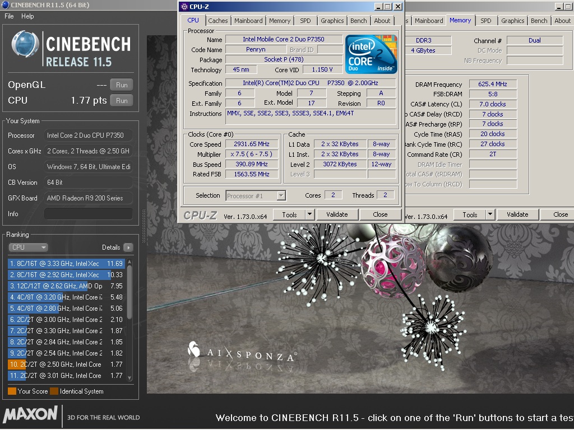Click the Cinebench sphere logo
This screenshot has height=430, width=574.
(x=25, y=44)
